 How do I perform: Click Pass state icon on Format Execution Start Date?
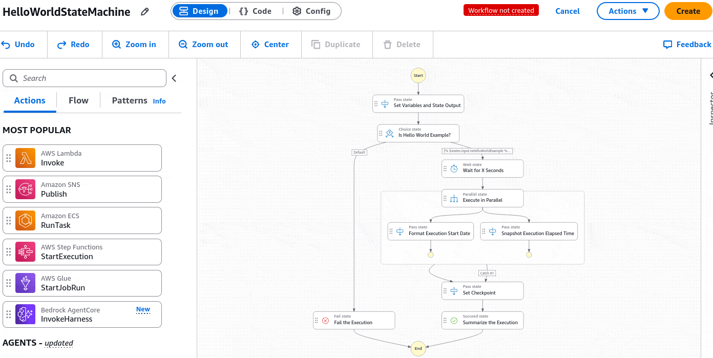[x=400, y=231]
